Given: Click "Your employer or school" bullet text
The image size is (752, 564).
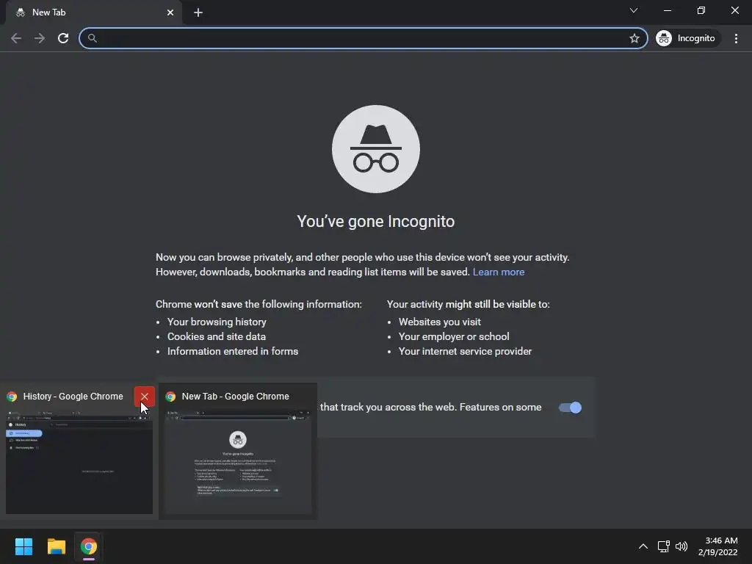Looking at the screenshot, I should (x=454, y=336).
